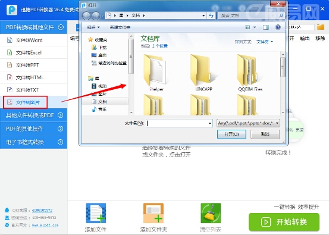Open the output folder icon at top right
Screen dimensions: 329x235
321,27
